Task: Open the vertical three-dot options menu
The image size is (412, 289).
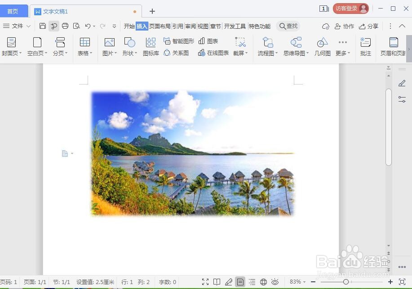Action: point(390,26)
